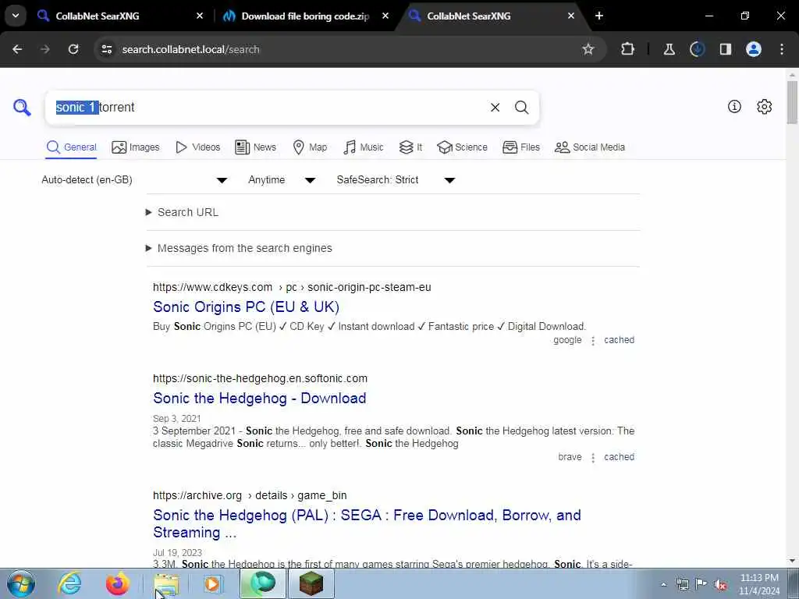Click google engine label under cdkeys result

567,340
